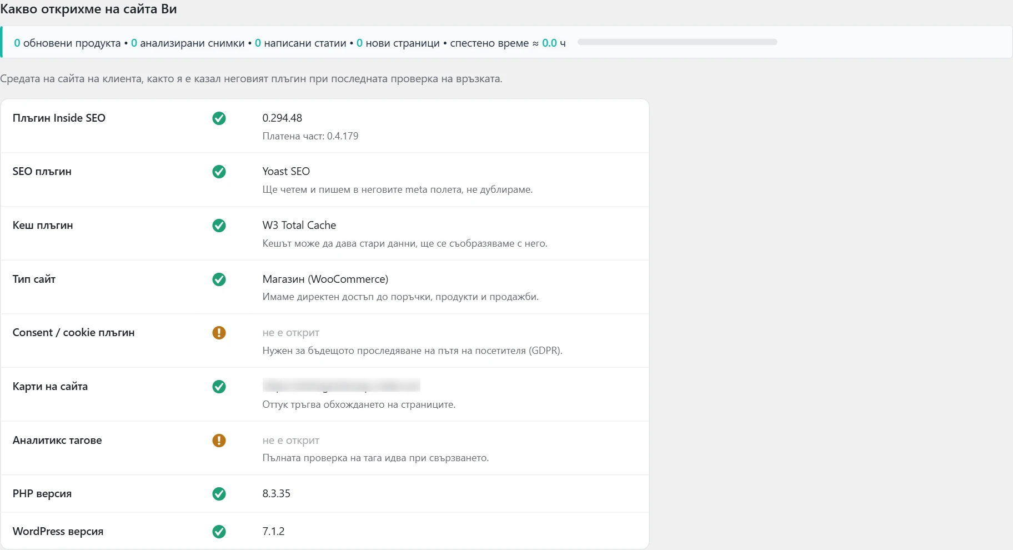
Task: Click the "Магазин (WooCommerce)" value
Action: click(325, 279)
